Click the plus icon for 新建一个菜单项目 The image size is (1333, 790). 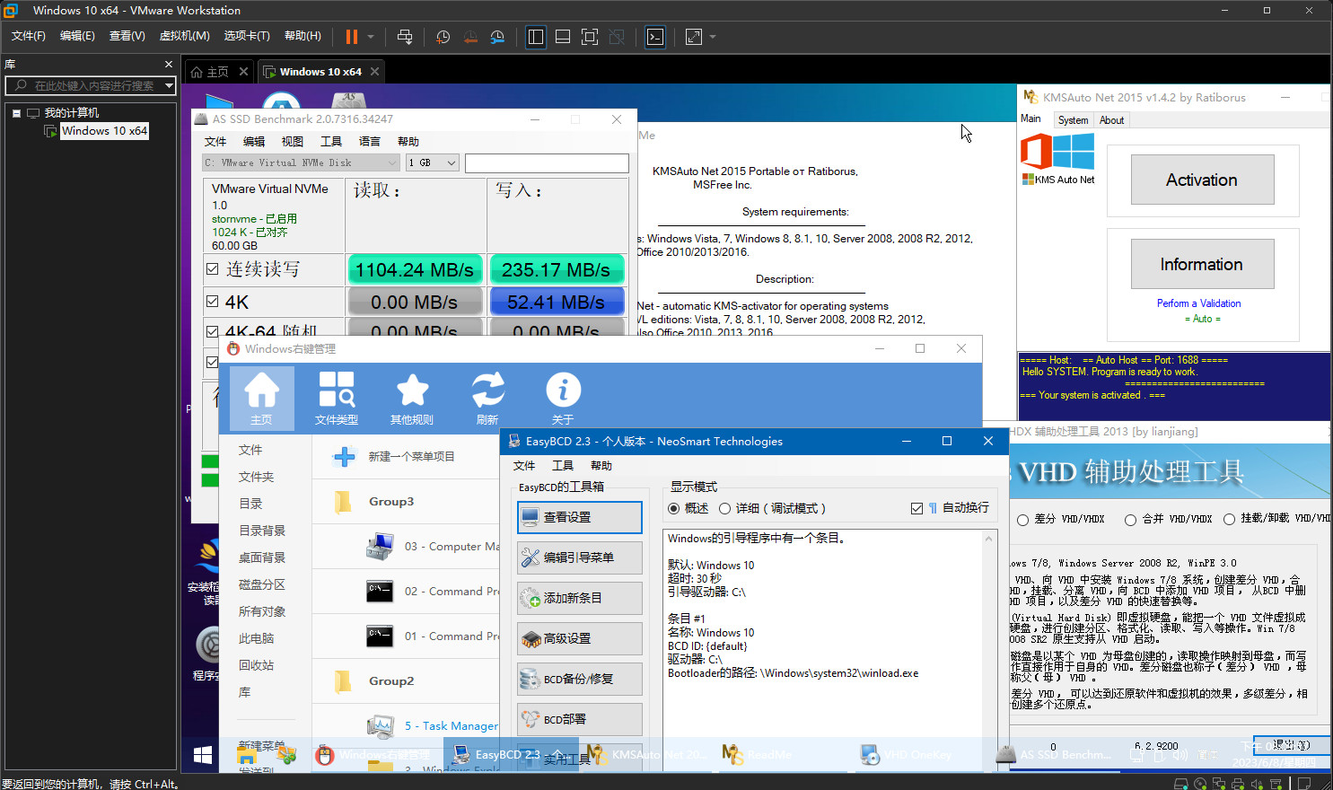pyautogui.click(x=344, y=457)
